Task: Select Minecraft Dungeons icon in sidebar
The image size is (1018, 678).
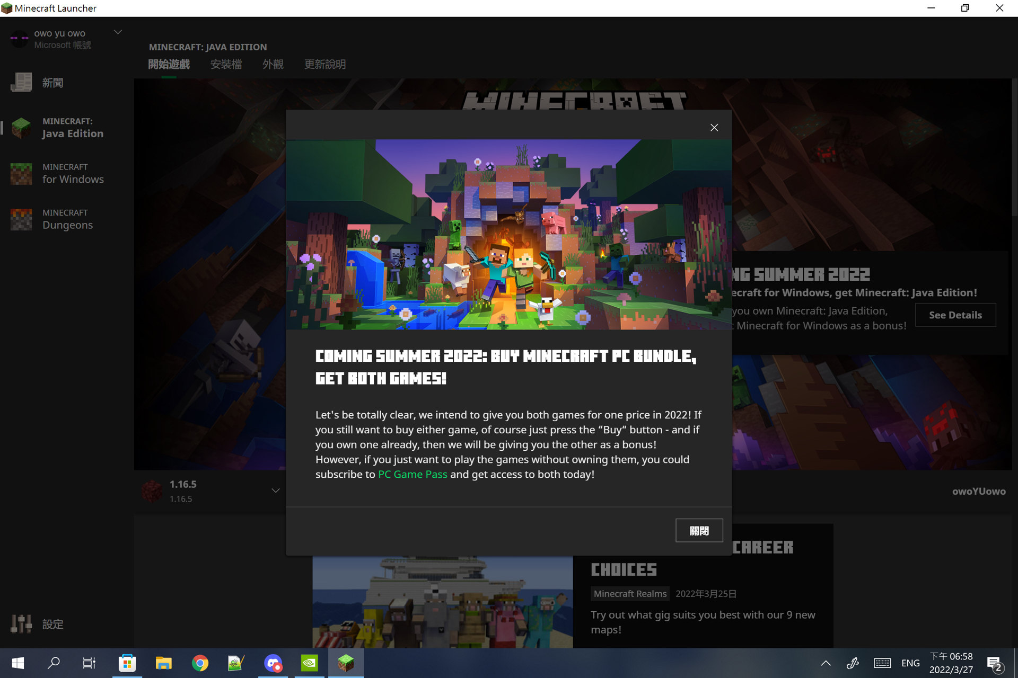Action: pyautogui.click(x=21, y=219)
